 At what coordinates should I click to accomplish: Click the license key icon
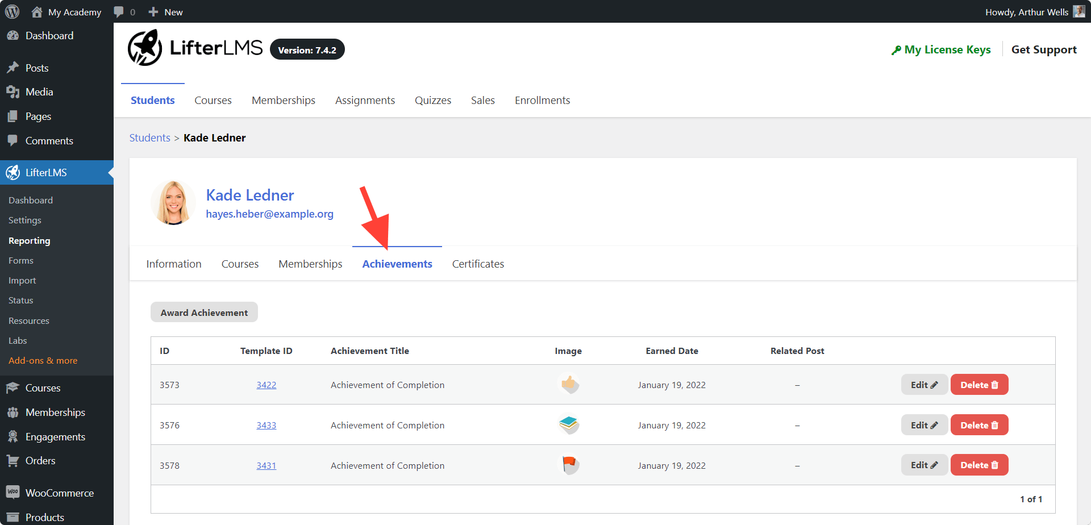896,50
